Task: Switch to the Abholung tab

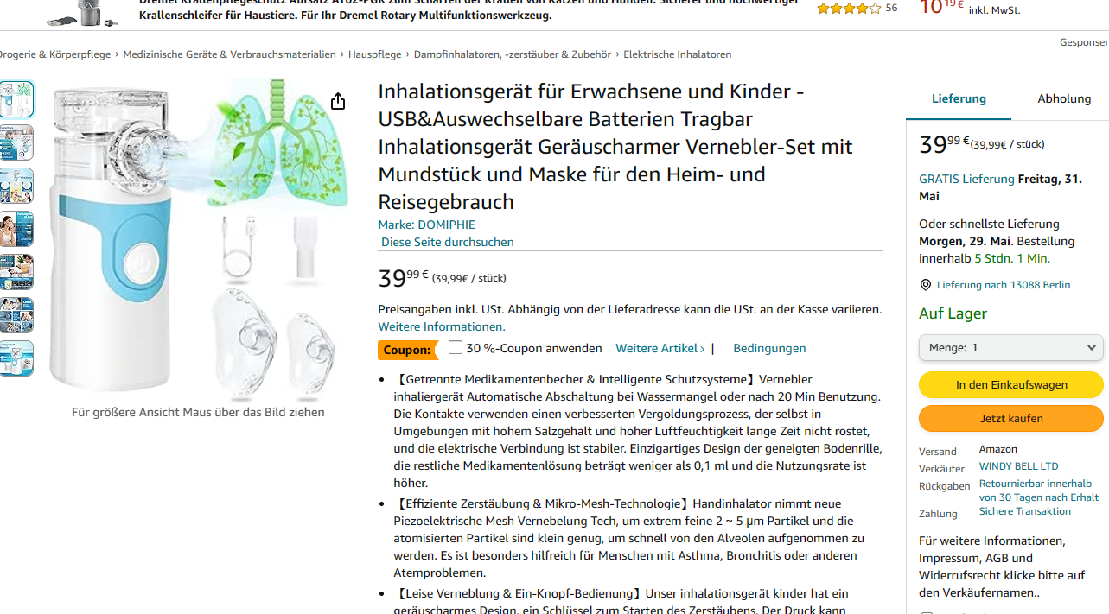Action: 1064,98
